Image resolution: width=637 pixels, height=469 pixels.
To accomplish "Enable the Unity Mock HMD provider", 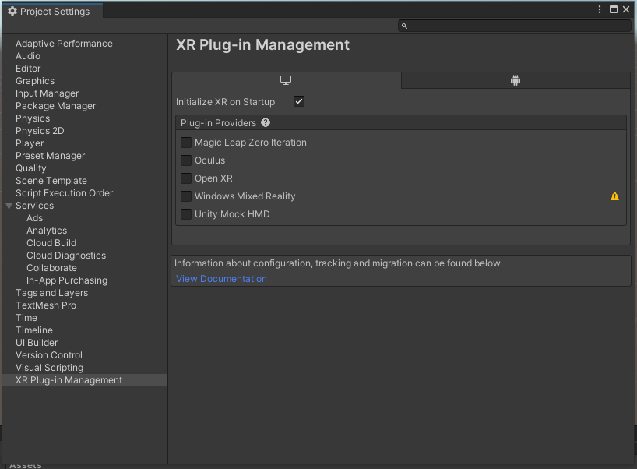I will 186,214.
